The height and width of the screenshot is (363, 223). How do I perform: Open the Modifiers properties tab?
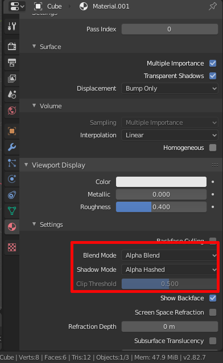point(12,147)
